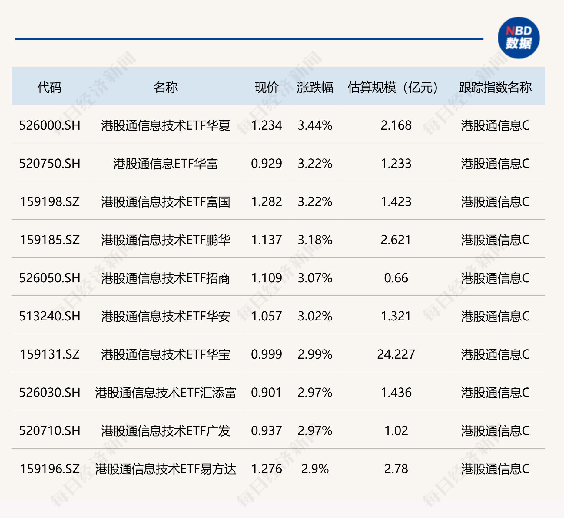Pick the price value 1.282
The image size is (564, 518).
(x=267, y=202)
